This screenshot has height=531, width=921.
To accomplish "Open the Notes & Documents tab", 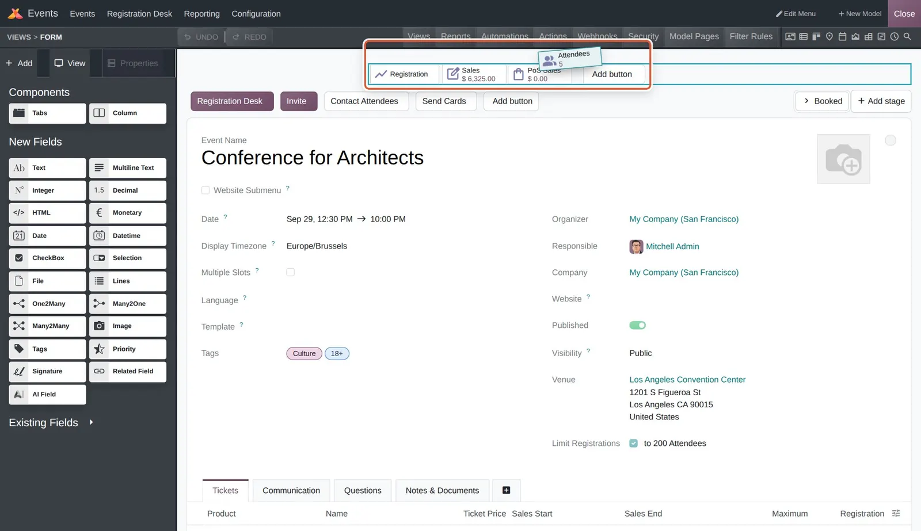I will tap(442, 491).
